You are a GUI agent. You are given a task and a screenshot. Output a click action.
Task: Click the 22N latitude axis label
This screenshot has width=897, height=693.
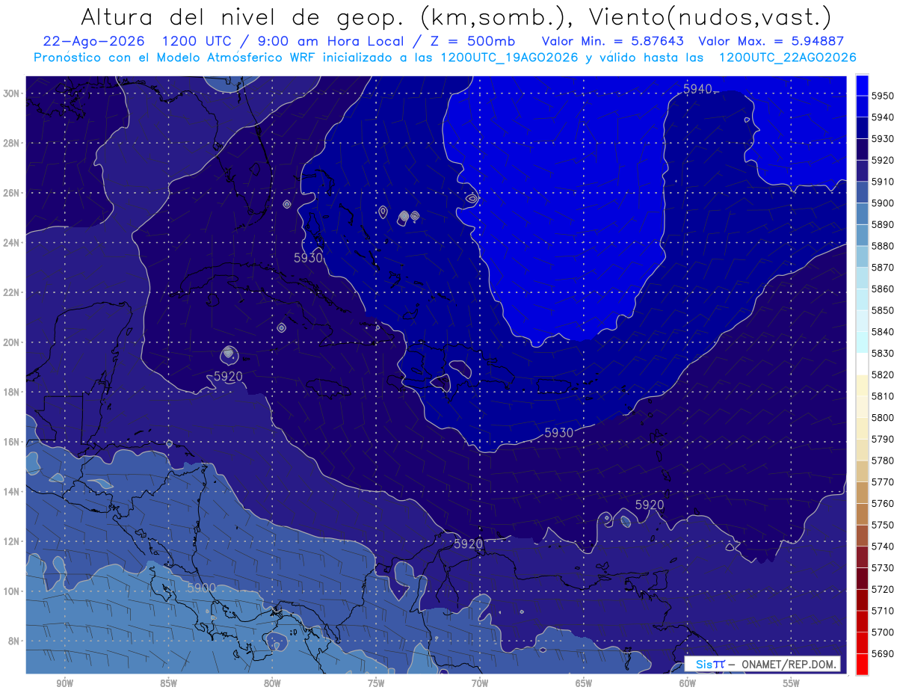point(13,292)
